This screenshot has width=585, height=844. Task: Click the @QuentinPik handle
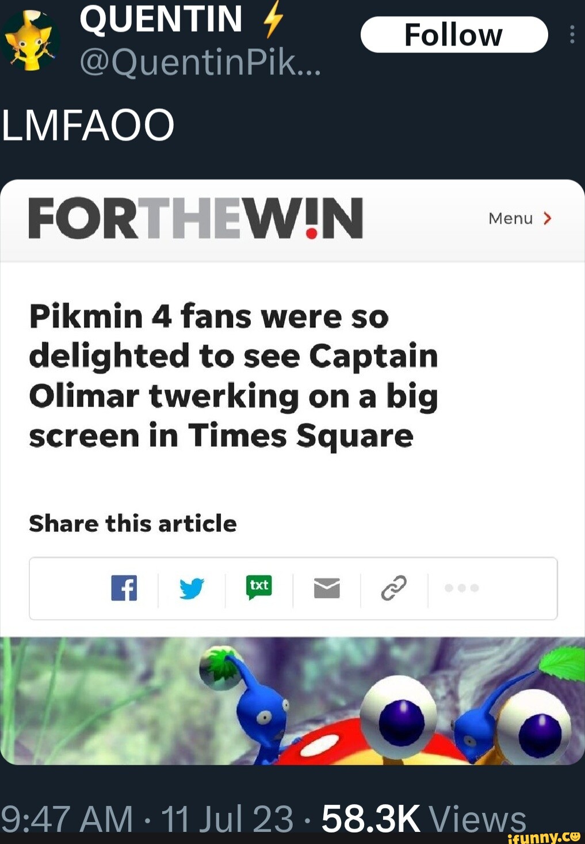tap(200, 62)
